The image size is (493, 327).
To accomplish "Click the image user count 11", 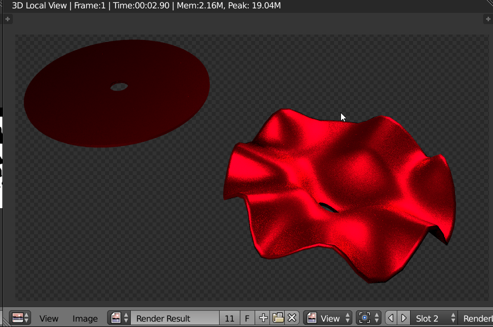I will pos(229,319).
